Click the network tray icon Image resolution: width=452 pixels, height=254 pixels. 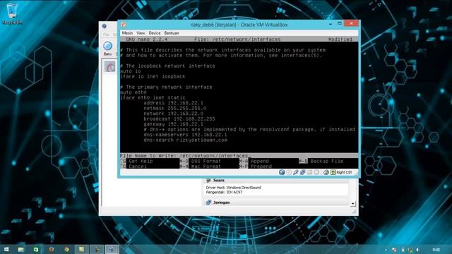(x=410, y=250)
